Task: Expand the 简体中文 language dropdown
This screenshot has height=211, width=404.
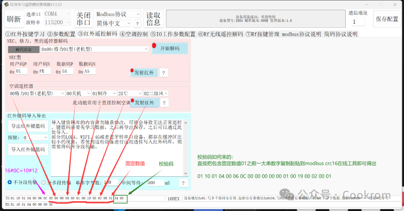Action: [114, 24]
